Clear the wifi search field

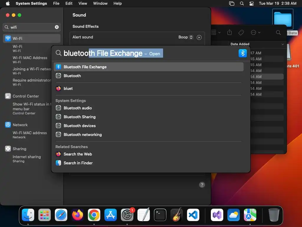(x=57, y=27)
